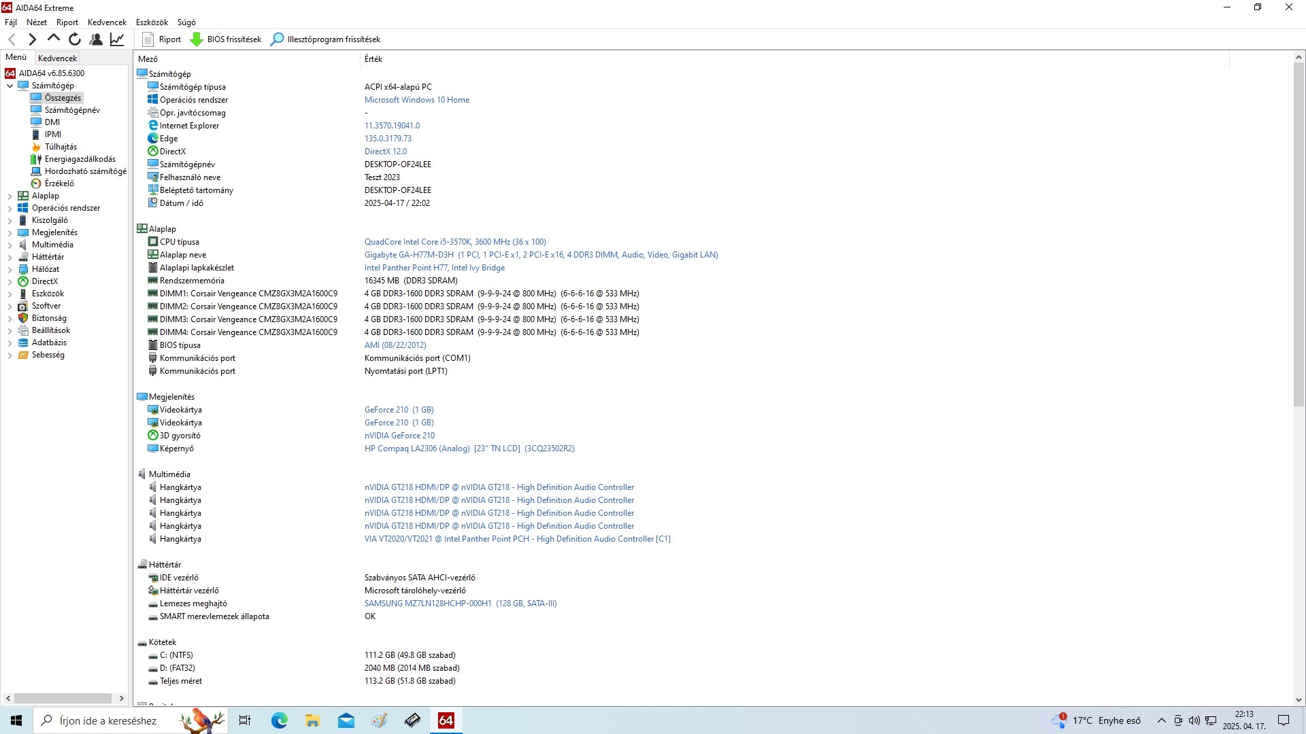Open the graph chart icon in toolbar
The height and width of the screenshot is (734, 1306).
(x=117, y=39)
